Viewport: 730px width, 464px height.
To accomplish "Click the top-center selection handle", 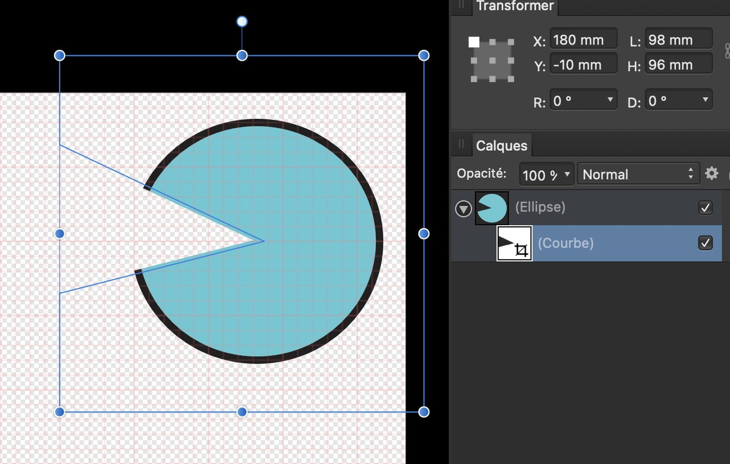I will point(242,56).
